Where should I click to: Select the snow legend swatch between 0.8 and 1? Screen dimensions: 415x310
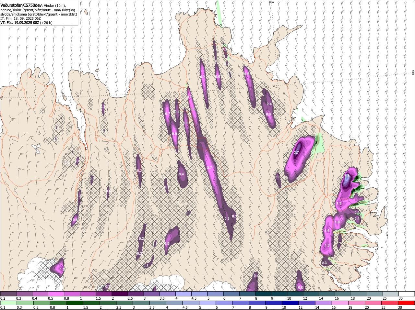[72, 293]
